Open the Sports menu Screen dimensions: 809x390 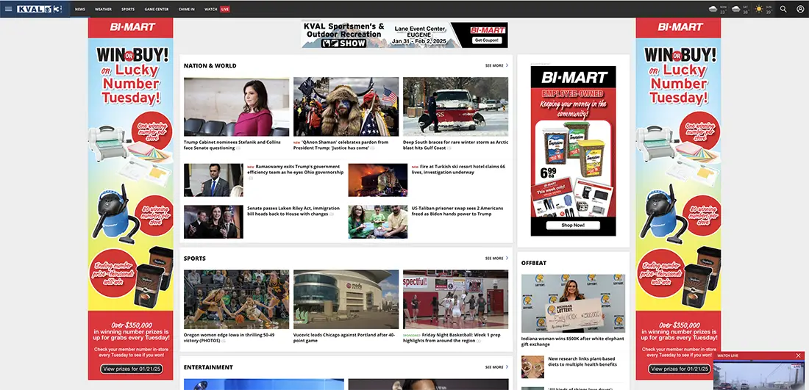(x=128, y=10)
